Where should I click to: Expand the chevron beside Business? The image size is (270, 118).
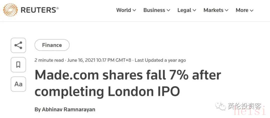[x=168, y=10]
